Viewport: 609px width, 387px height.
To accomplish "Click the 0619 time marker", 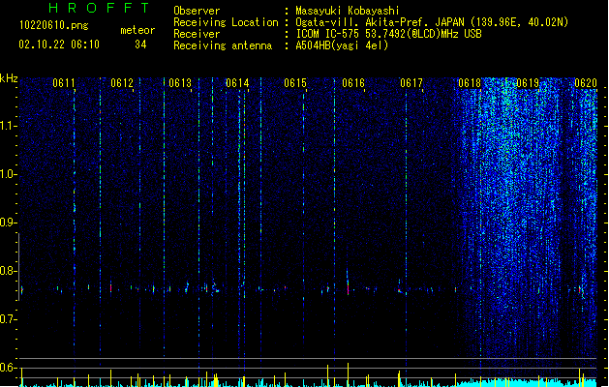I will pyautogui.click(x=528, y=83).
